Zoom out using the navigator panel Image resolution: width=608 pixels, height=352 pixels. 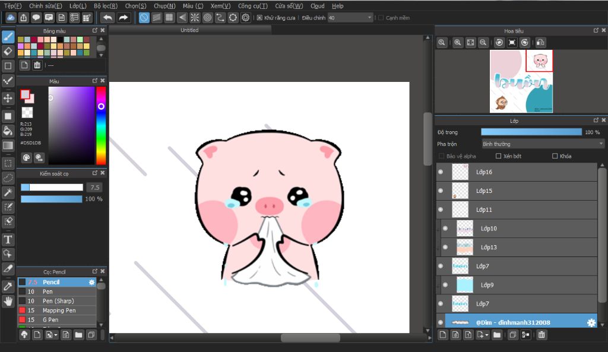(x=483, y=43)
